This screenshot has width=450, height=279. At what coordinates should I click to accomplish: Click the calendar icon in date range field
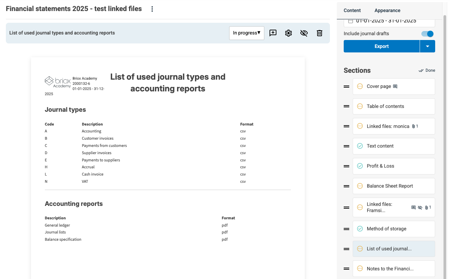point(351,21)
